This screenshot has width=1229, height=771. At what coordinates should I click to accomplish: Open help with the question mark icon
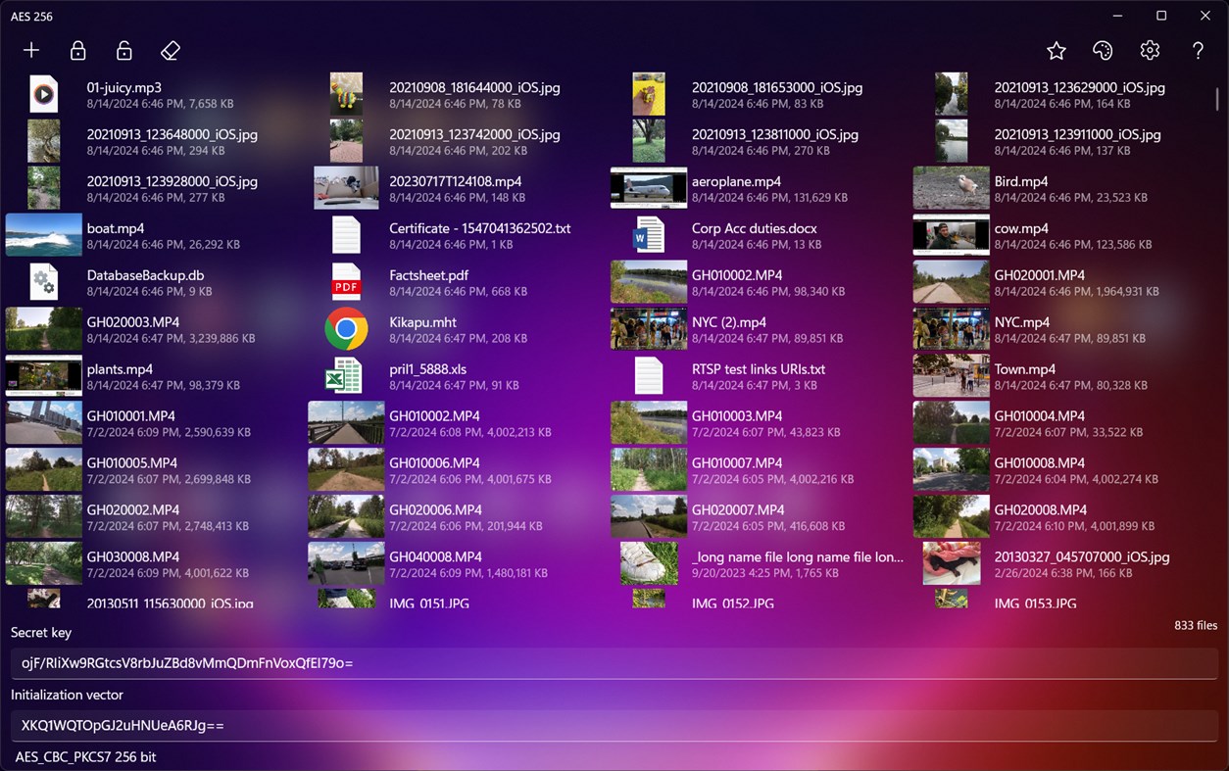coord(1198,50)
